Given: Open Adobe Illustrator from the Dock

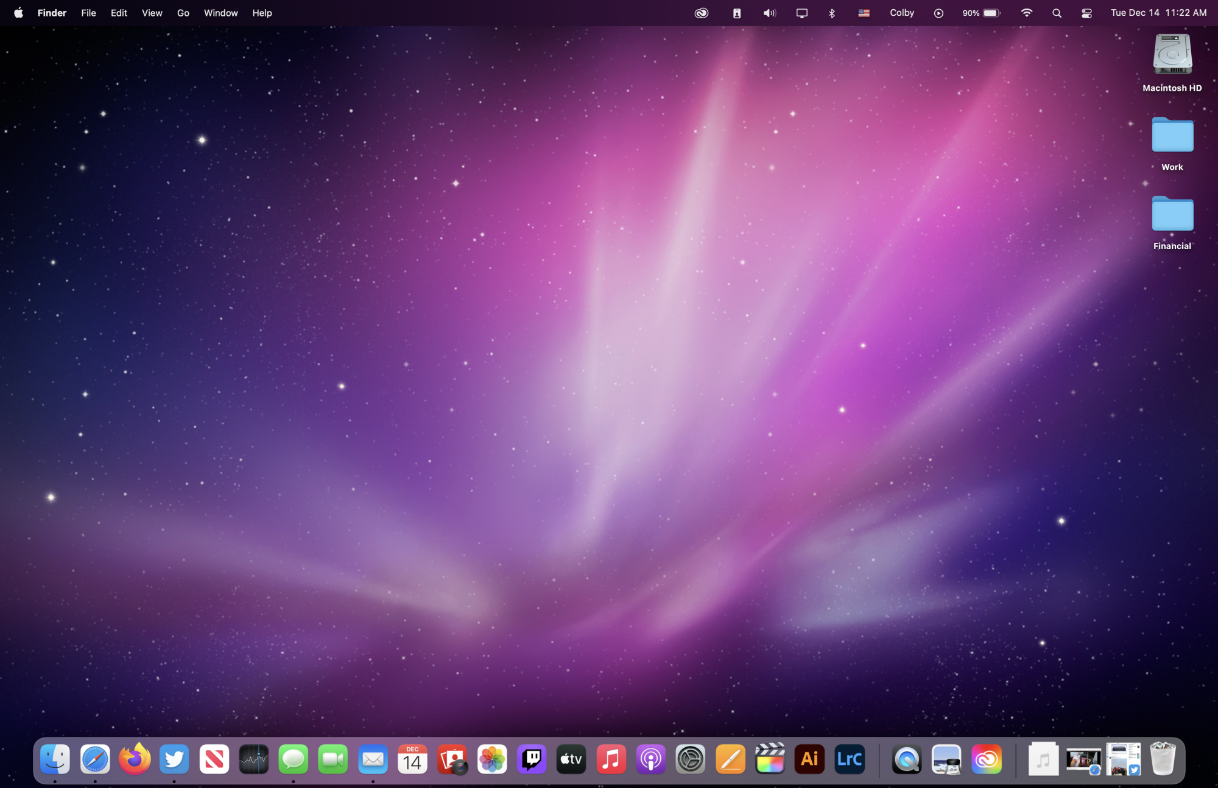Looking at the screenshot, I should (809, 759).
